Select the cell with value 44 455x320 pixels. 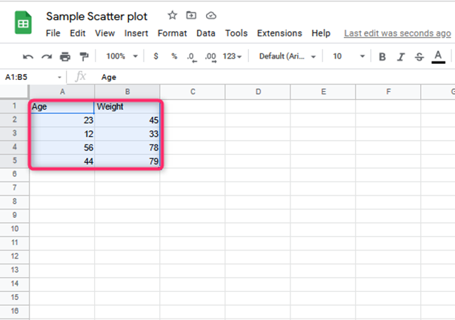pos(62,161)
